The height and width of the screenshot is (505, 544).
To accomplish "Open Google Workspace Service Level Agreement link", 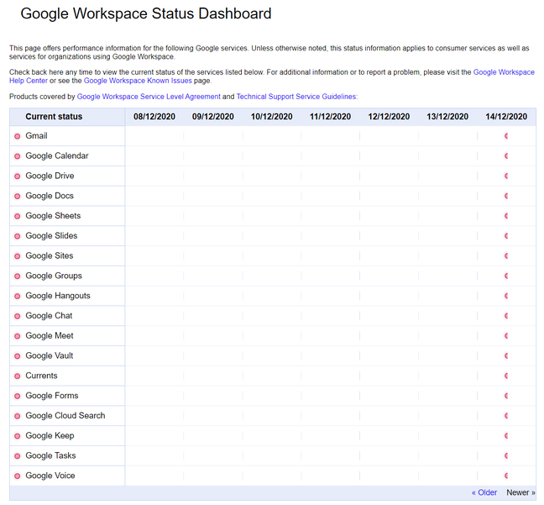I will coord(149,97).
